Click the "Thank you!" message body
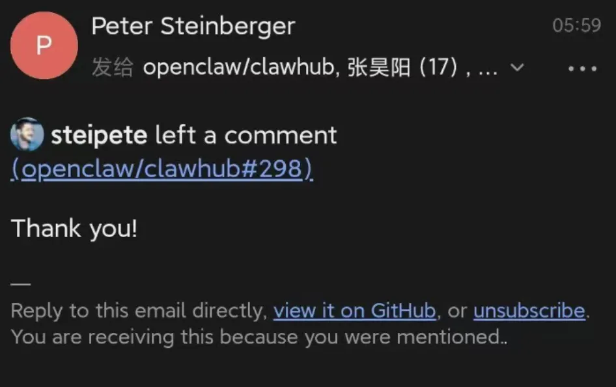 click(x=74, y=229)
